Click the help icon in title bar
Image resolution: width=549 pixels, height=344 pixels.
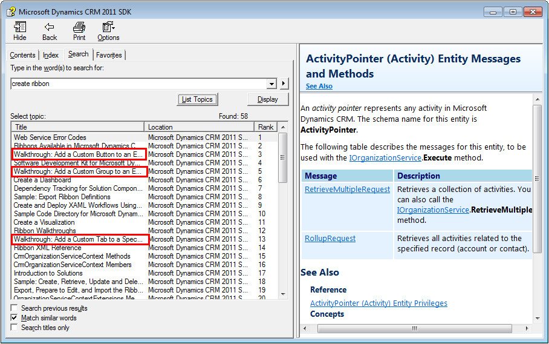[x=10, y=11]
